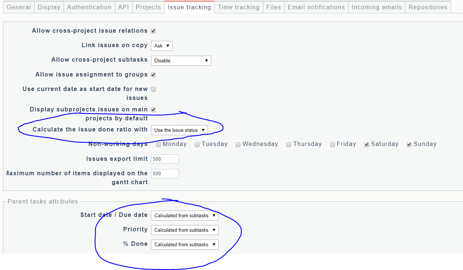
Task: Open the Repositories tab
Action: click(x=428, y=7)
